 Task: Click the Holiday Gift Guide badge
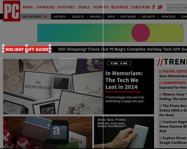[27, 49]
